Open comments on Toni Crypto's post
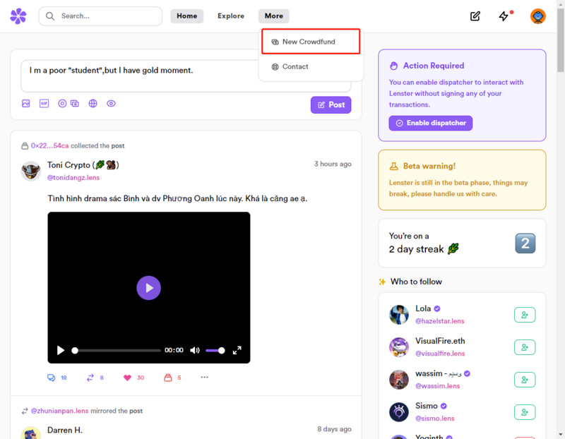The height and width of the screenshot is (439, 565). [52, 378]
